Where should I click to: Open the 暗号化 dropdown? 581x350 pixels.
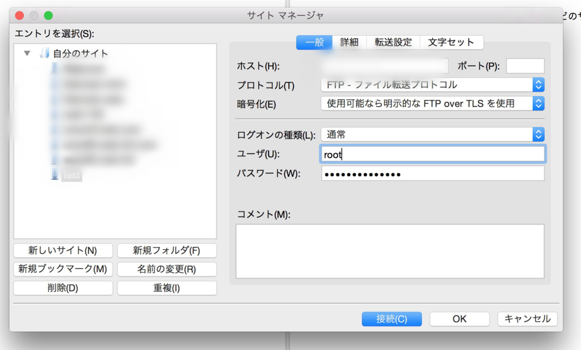pos(432,104)
